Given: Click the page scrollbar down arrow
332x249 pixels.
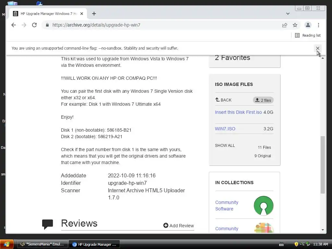Looking at the screenshot, I should pos(323,230).
